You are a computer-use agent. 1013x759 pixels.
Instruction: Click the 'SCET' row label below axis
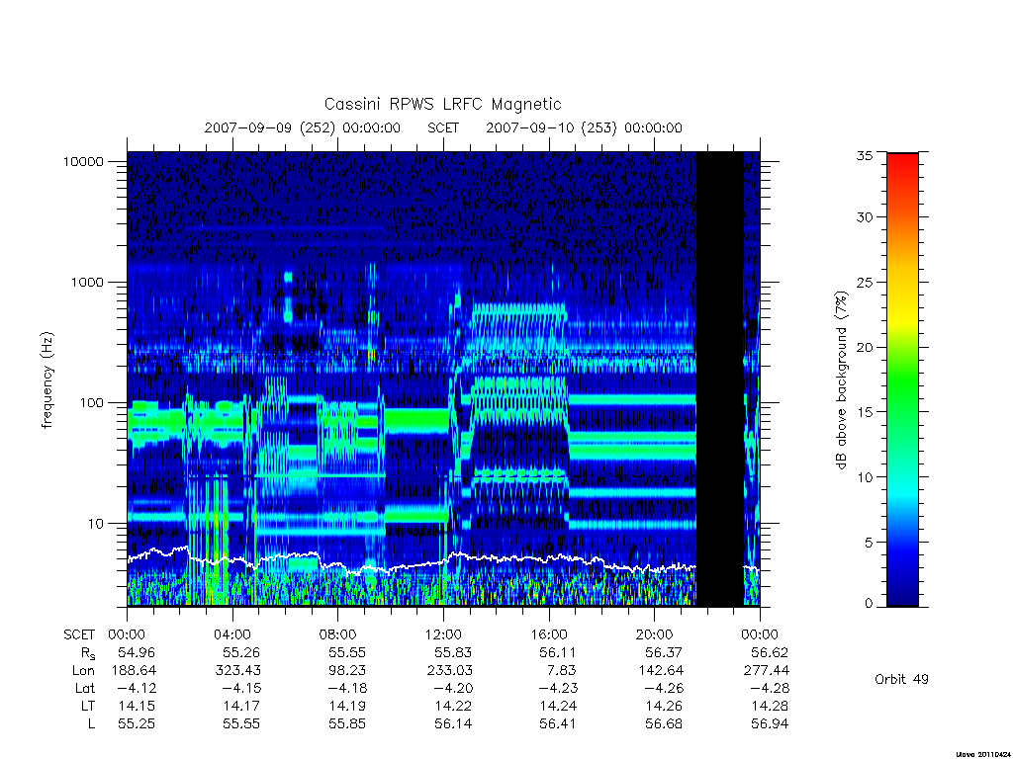[79, 634]
